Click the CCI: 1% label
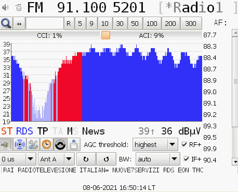This screenshot has height=192, width=238. [x=49, y=36]
